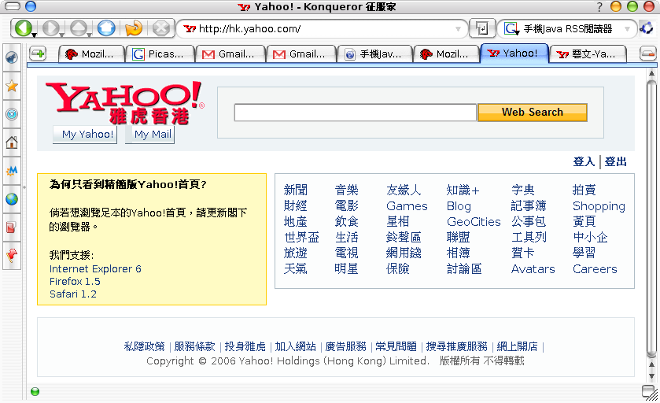Open the Careers link
Screen dimensions: 660x403
pyautogui.click(x=595, y=269)
